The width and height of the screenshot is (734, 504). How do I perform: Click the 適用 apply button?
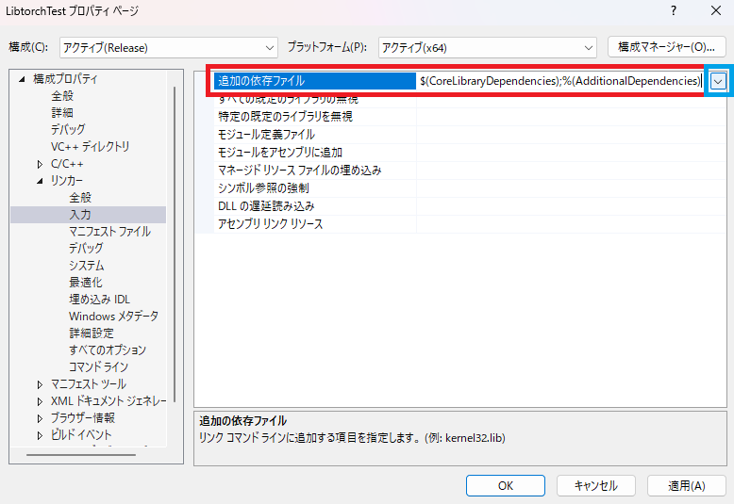pos(686,485)
